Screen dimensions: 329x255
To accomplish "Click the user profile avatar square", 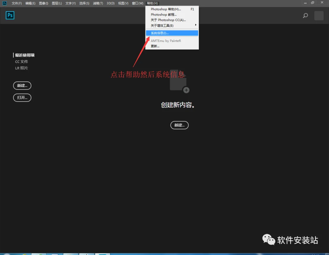I will coord(319,16).
